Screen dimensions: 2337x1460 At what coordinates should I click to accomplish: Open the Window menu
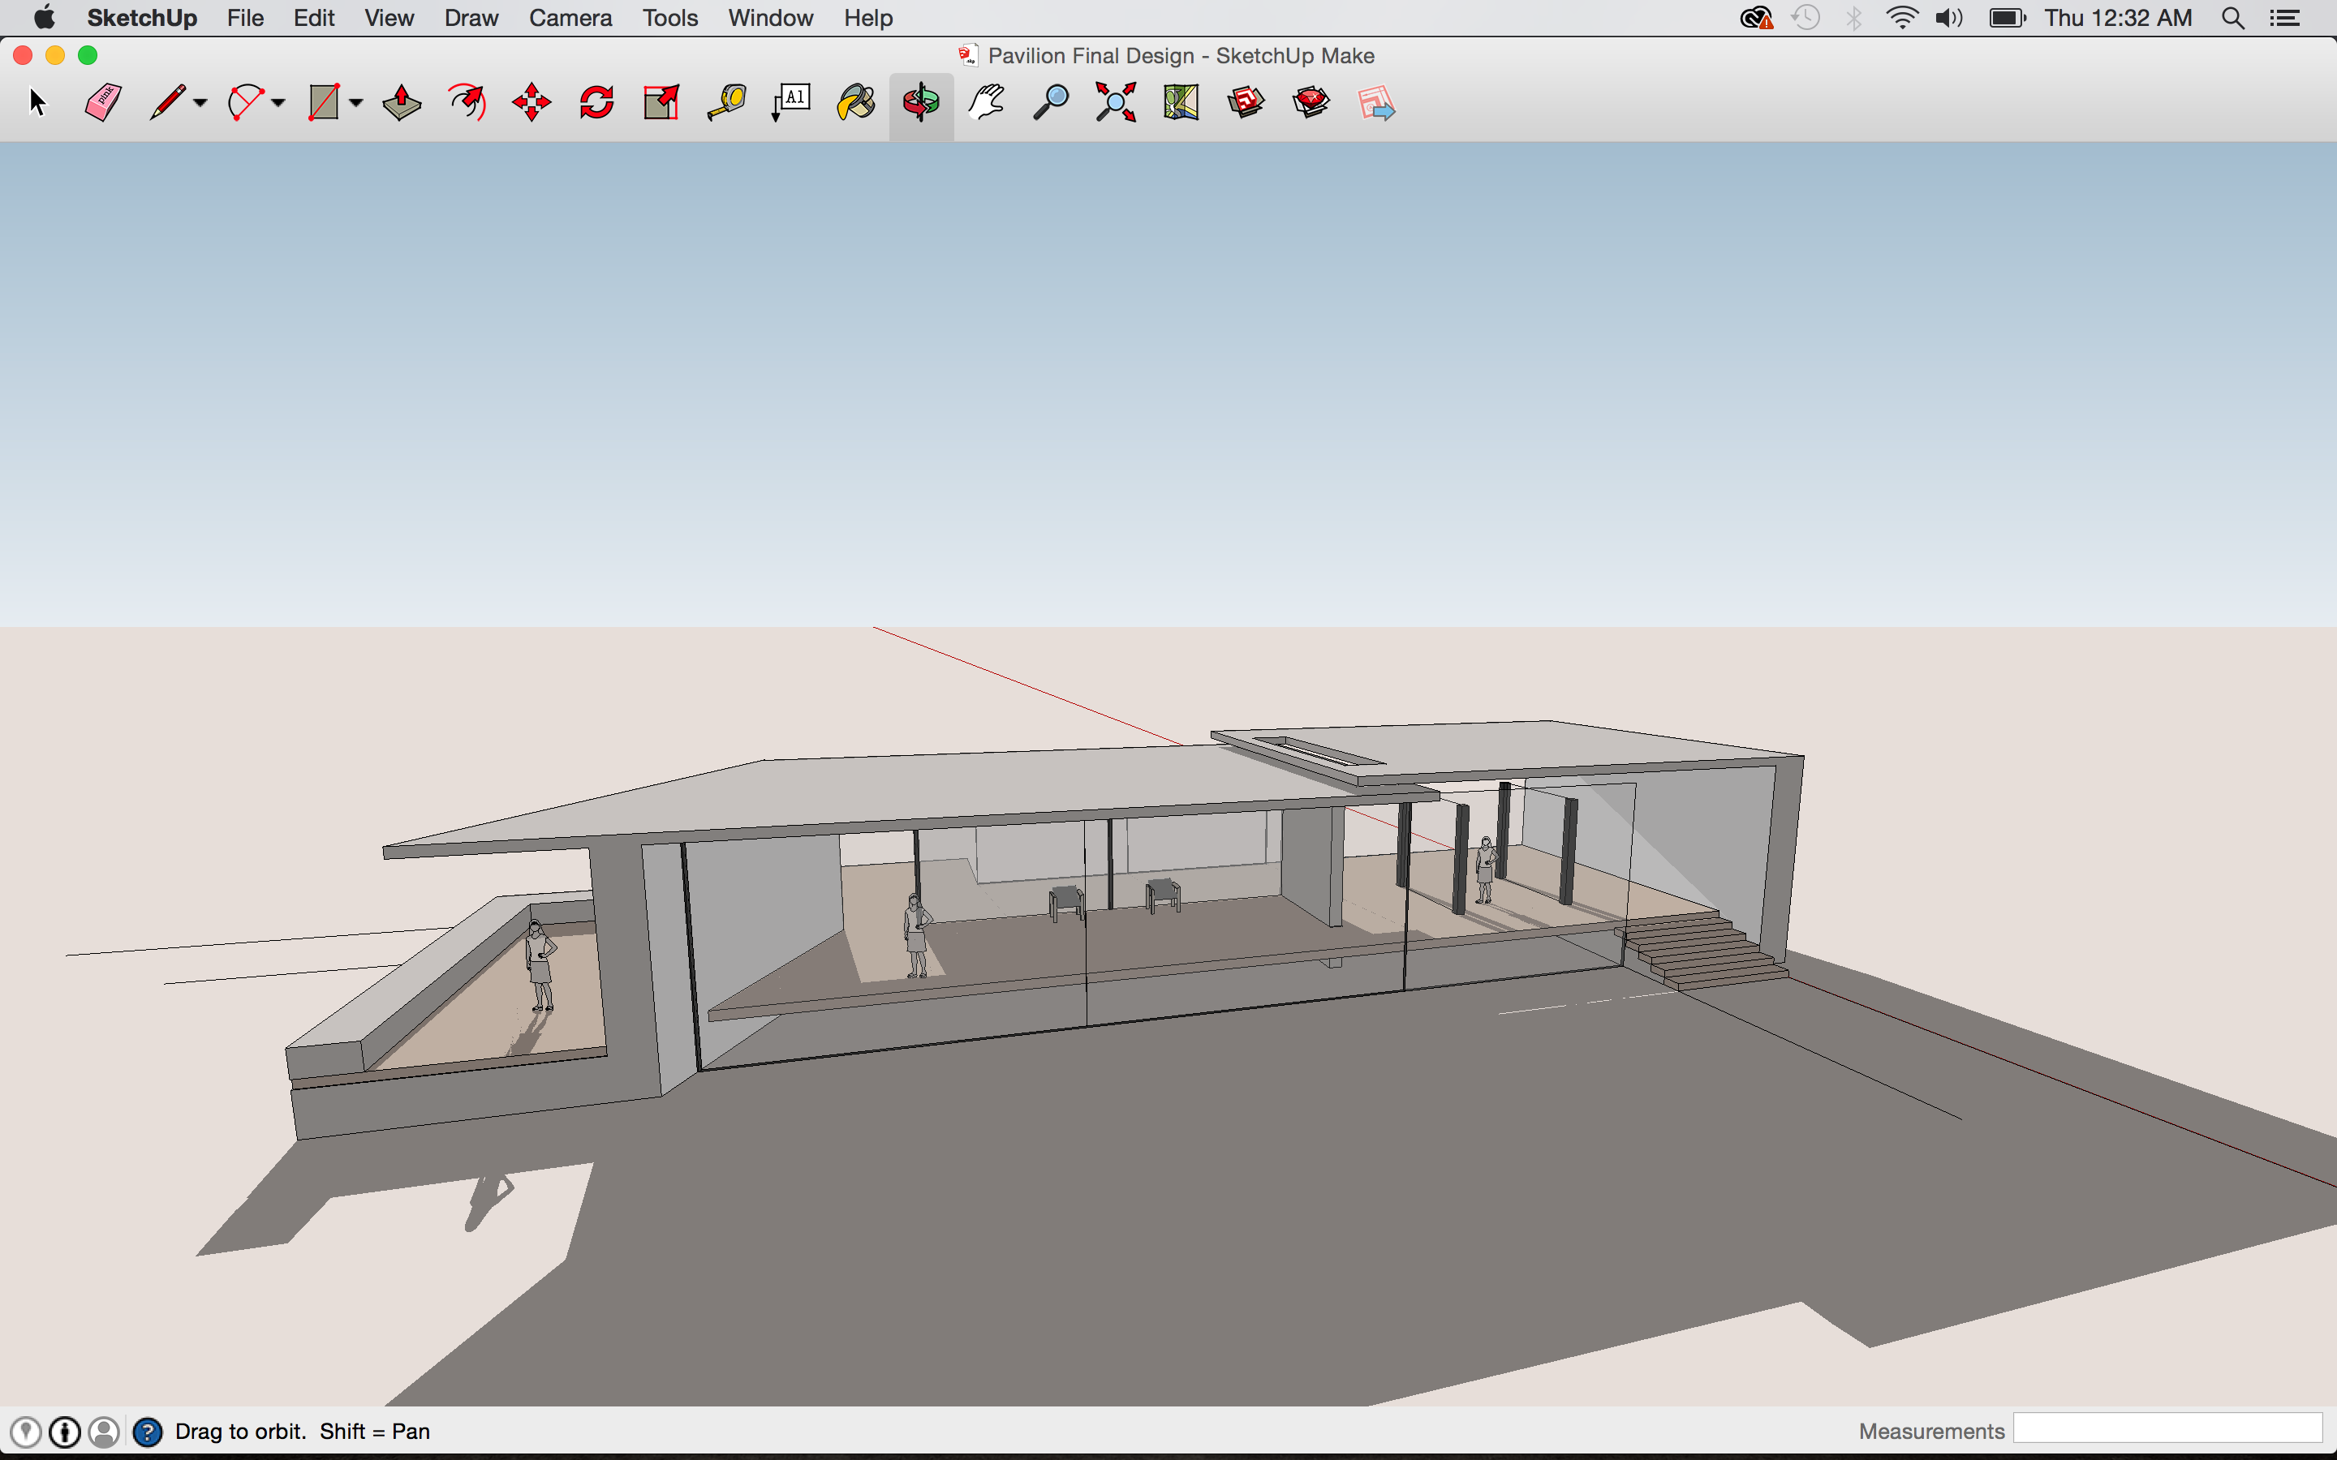pos(771,17)
